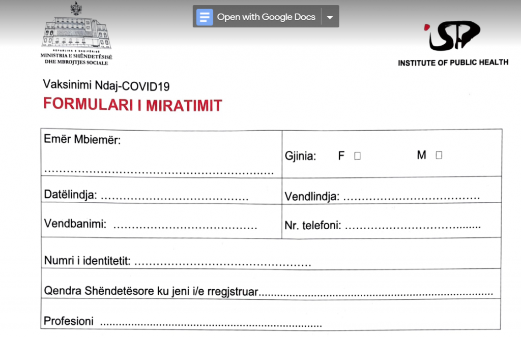Viewport: 521px width, 338px height.
Task: Click the Vendlindja dotted line field
Action: pos(411,197)
